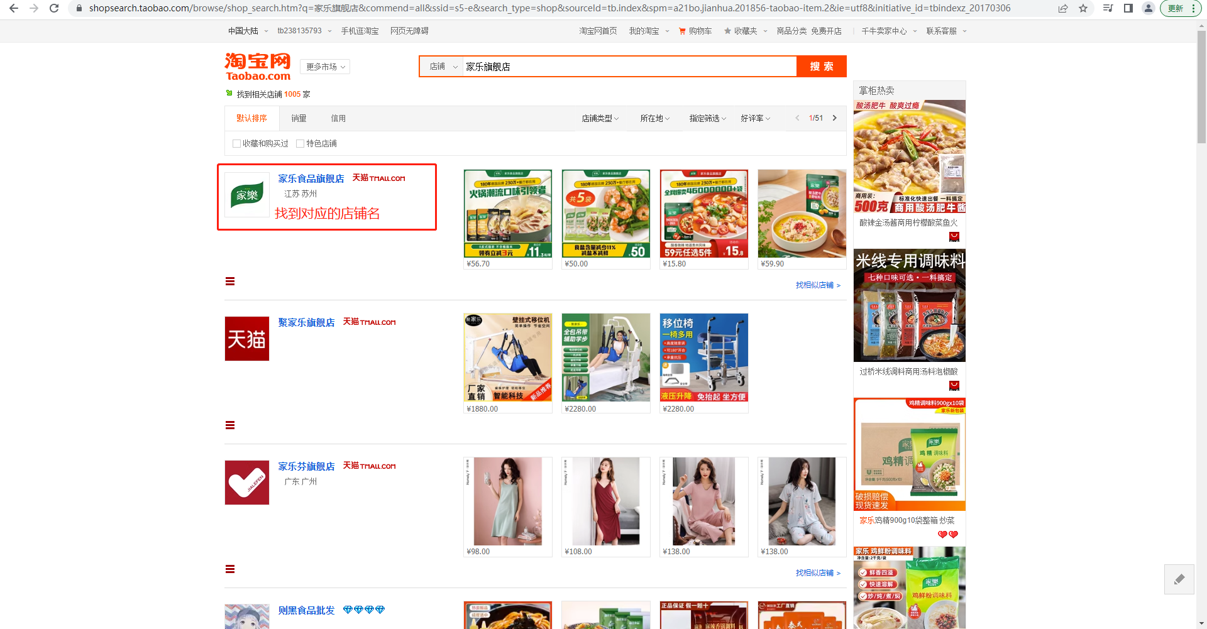The image size is (1207, 629).
Task: Expand the 店铺类型 filter dropdown
Action: coord(600,118)
